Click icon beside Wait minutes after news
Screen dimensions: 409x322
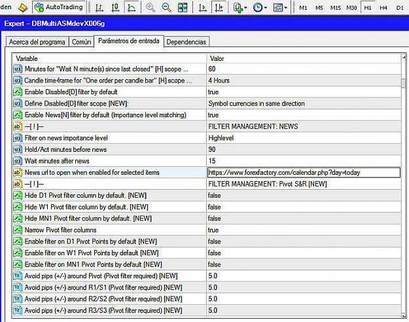pos(18,161)
